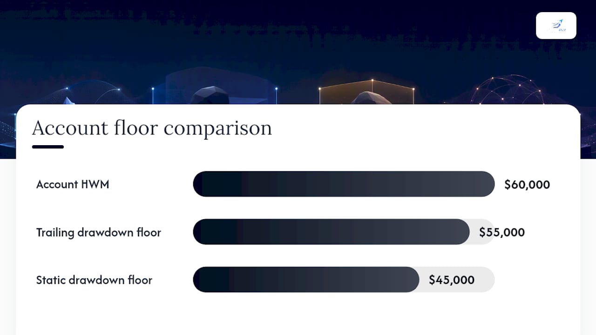Click the Account HWM progress bar
This screenshot has height=335, width=596.
[x=344, y=184]
